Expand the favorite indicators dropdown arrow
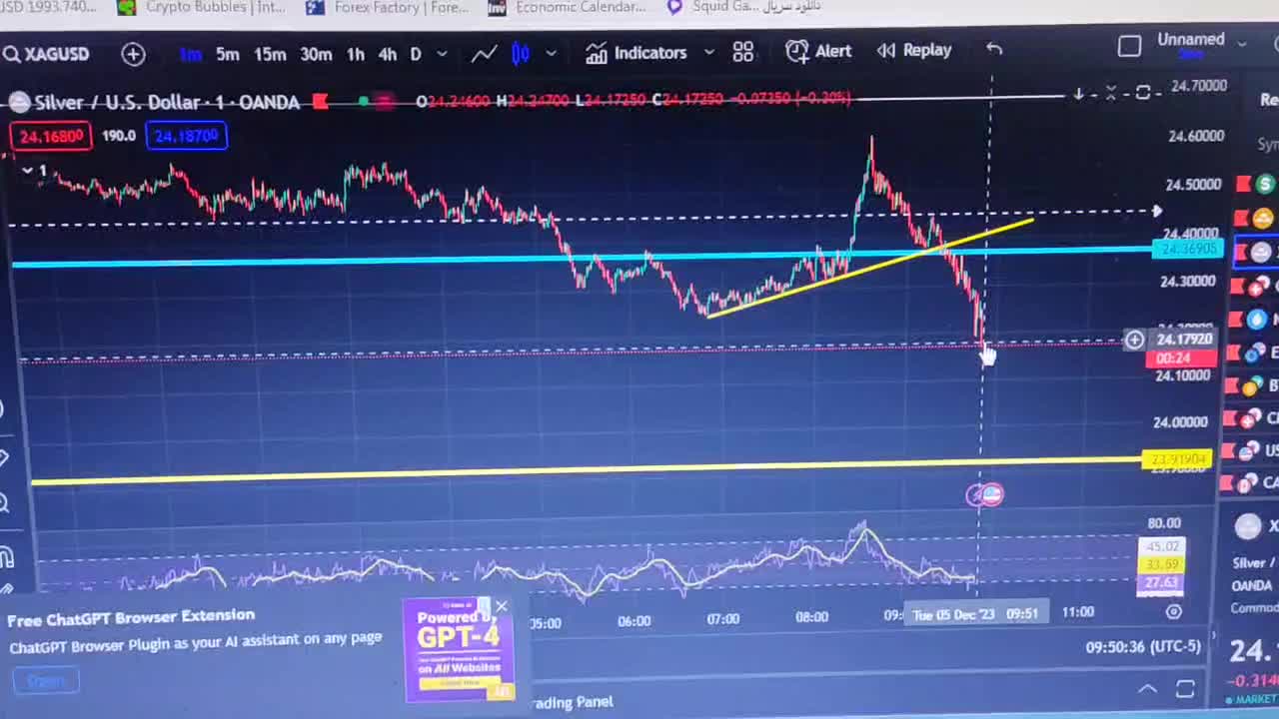The image size is (1279, 719). [709, 52]
